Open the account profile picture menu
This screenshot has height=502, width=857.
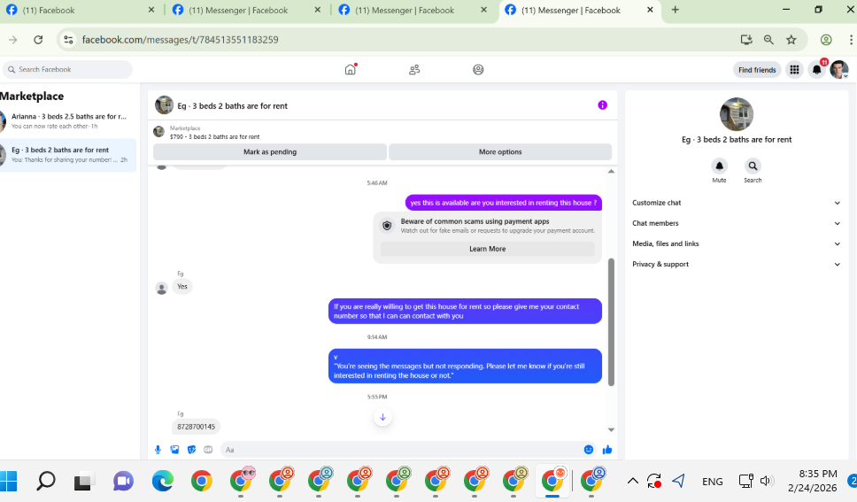coord(839,69)
